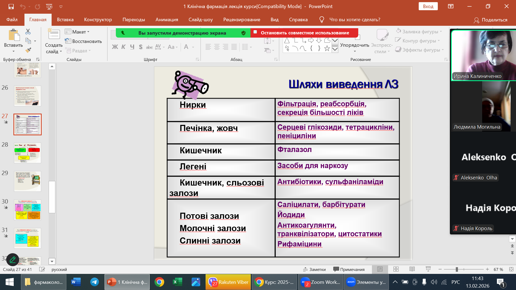Click the Format Painter brush icon
The width and height of the screenshot is (516, 290).
point(28,50)
